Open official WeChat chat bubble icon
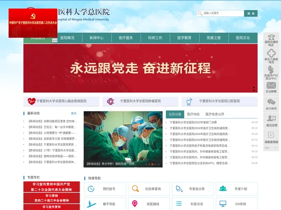 click(x=271, y=102)
